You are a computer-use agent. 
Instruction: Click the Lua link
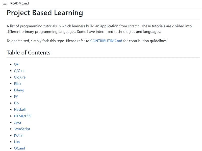click(x=17, y=142)
